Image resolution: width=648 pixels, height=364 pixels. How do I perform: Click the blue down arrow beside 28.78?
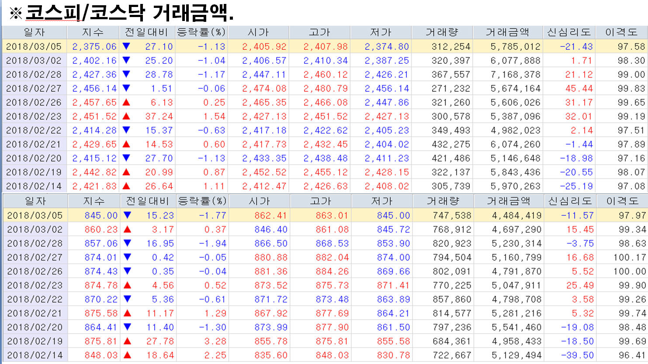tap(126, 74)
